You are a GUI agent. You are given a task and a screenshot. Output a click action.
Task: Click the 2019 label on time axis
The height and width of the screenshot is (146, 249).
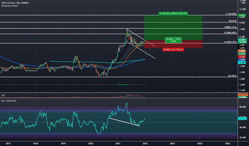coord(63,143)
